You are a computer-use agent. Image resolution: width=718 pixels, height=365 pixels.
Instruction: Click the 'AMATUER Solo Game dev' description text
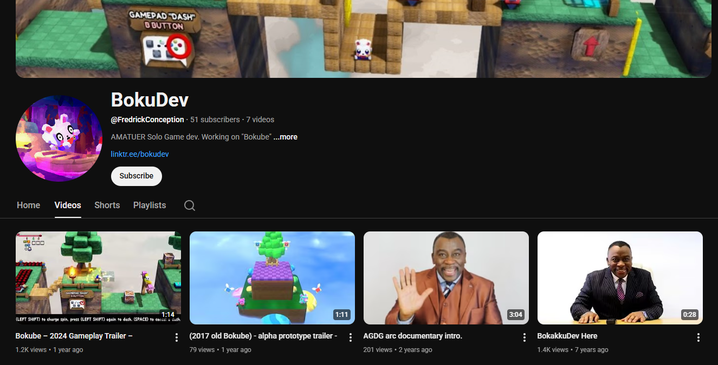191,137
